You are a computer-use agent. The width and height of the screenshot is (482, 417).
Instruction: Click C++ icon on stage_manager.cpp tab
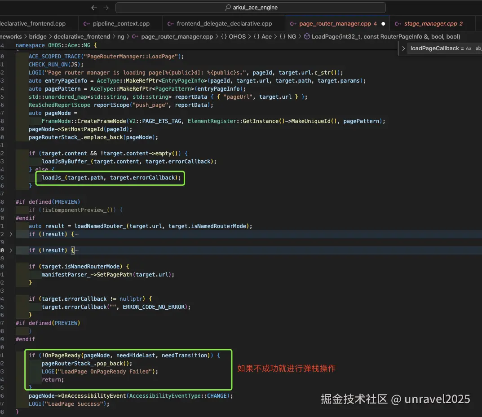coord(398,24)
